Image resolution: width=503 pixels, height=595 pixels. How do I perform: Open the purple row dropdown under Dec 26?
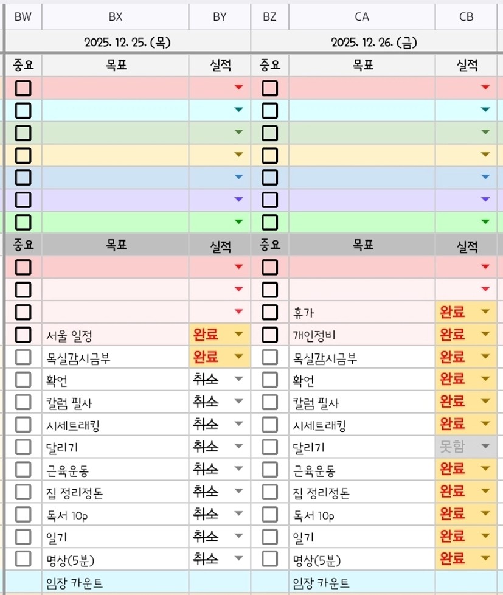485,200
